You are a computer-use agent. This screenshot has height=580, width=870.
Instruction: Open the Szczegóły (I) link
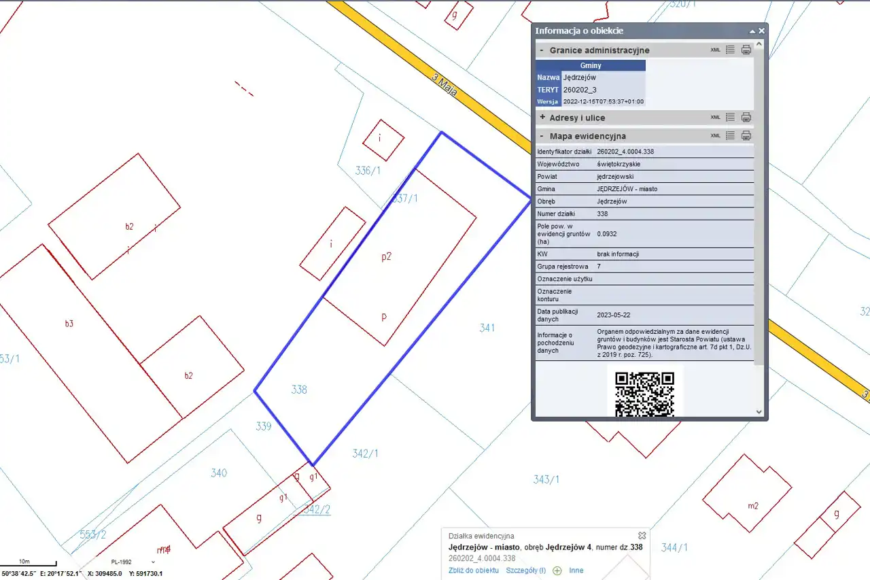coord(525,570)
